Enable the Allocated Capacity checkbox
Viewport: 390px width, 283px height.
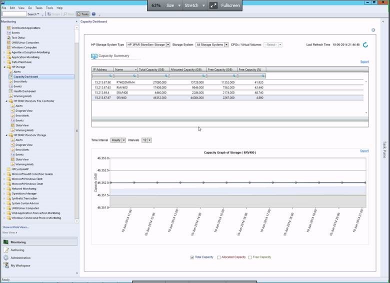[x=219, y=257]
